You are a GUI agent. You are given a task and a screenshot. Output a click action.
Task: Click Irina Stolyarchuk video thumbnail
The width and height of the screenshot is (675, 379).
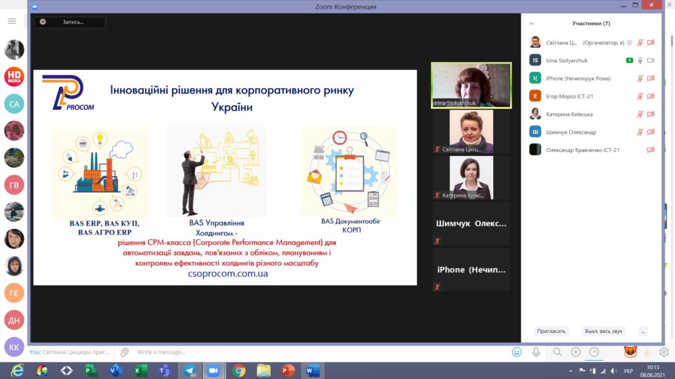pos(471,85)
